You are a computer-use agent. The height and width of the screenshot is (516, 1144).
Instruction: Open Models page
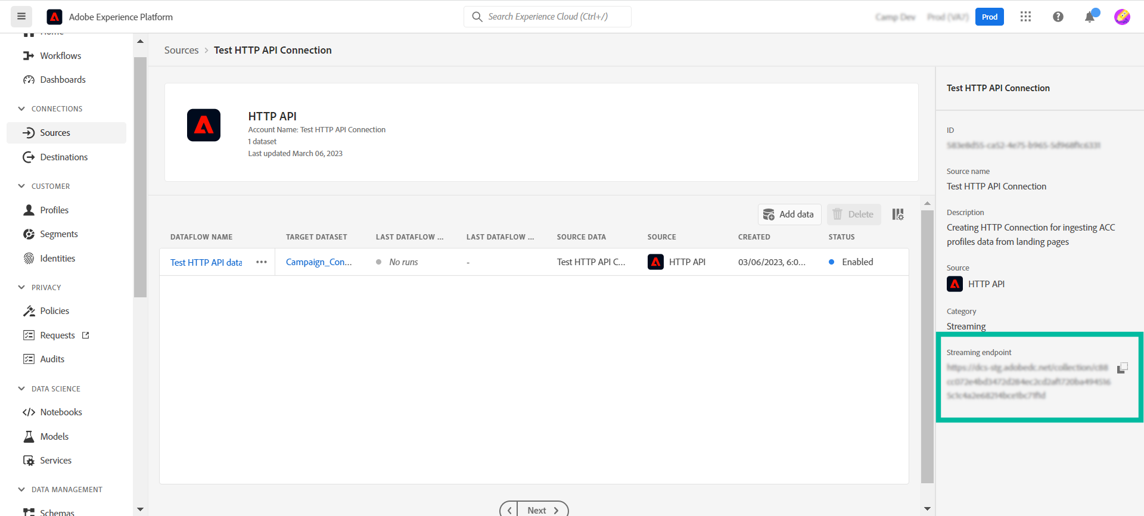click(x=55, y=437)
